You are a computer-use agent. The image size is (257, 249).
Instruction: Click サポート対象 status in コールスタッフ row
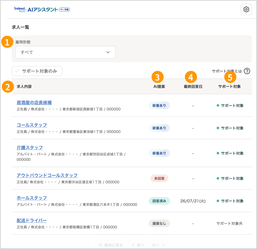click(x=230, y=128)
